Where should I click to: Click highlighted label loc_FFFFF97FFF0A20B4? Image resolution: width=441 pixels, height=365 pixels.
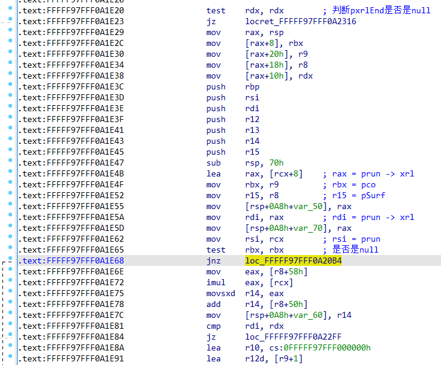point(293,260)
